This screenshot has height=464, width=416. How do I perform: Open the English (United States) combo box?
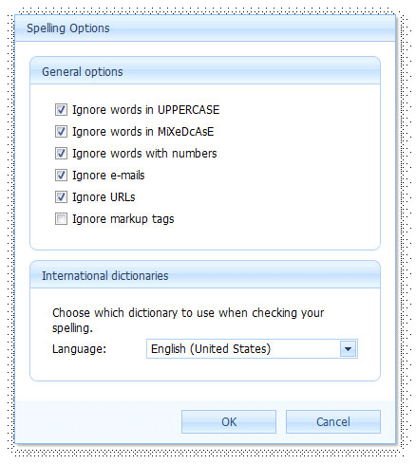[x=252, y=349]
